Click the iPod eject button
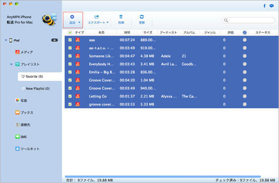The image size is (279, 183). coord(54,40)
